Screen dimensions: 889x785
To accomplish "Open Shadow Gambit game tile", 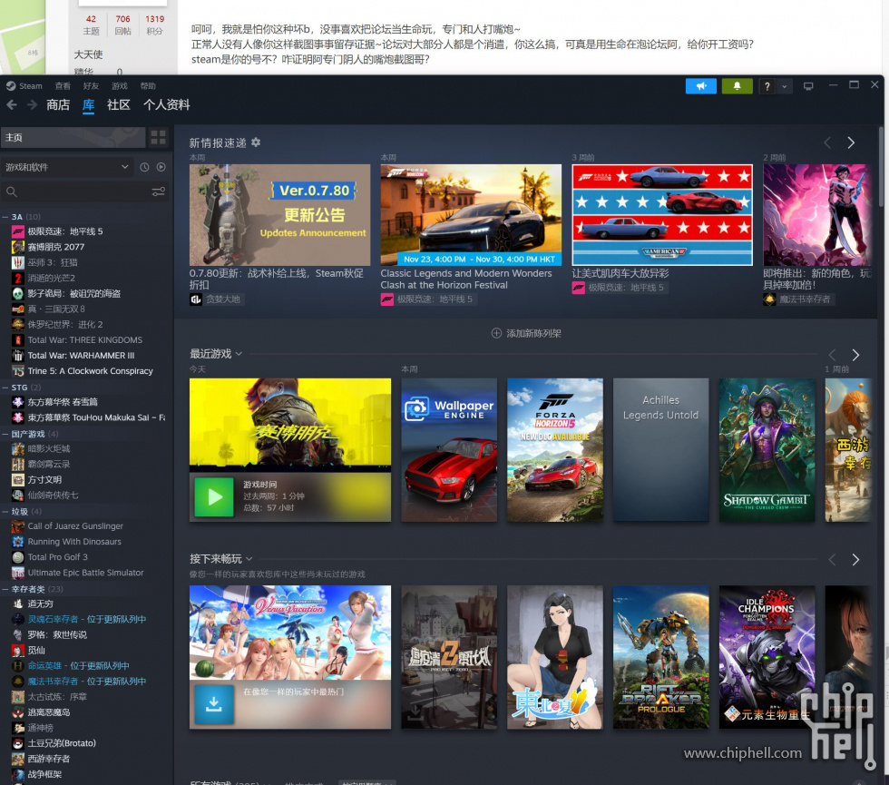I will [767, 450].
